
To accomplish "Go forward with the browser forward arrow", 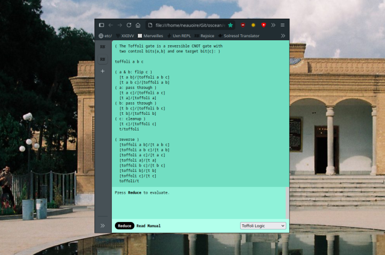I will click(x=120, y=25).
